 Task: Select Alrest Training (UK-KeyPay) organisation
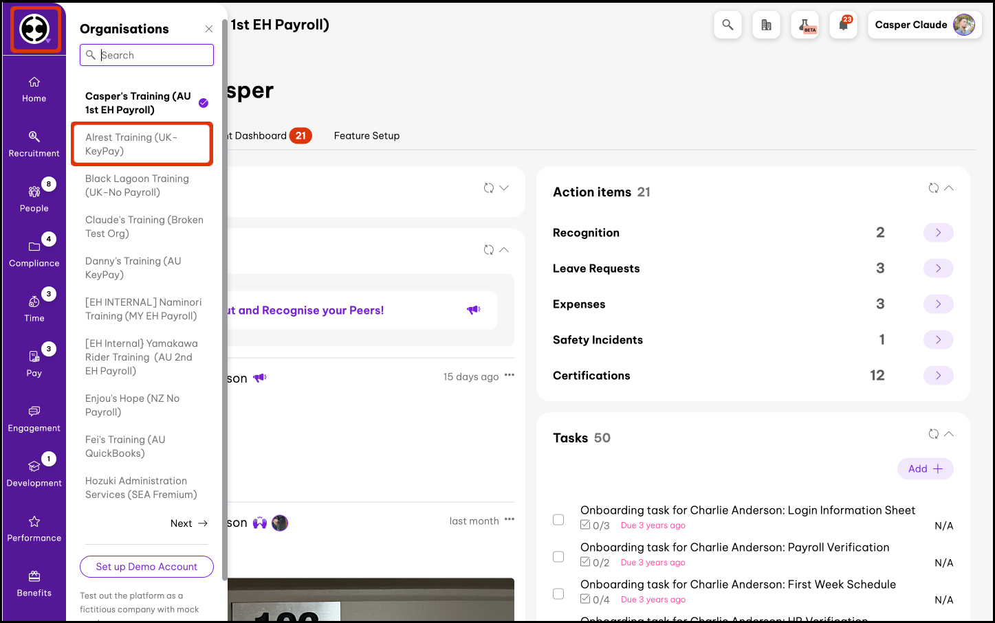(x=142, y=144)
